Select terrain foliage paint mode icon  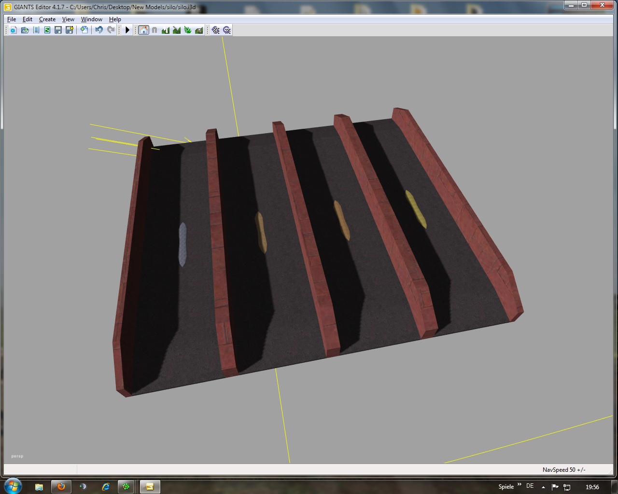(x=188, y=30)
